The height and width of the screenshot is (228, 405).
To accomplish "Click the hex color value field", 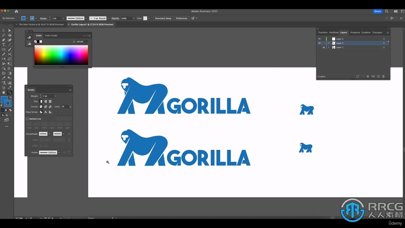I will click(x=82, y=42).
